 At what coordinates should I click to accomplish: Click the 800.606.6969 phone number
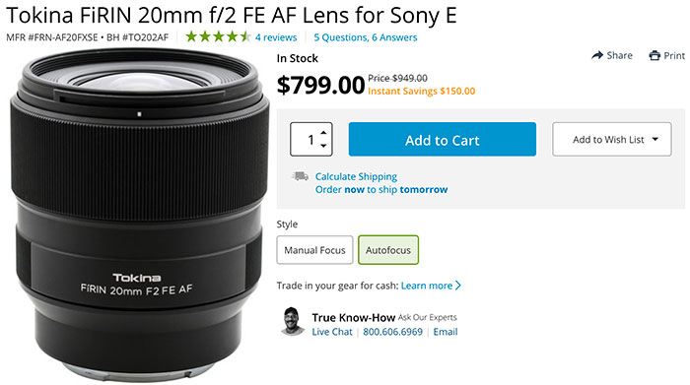coord(392,332)
